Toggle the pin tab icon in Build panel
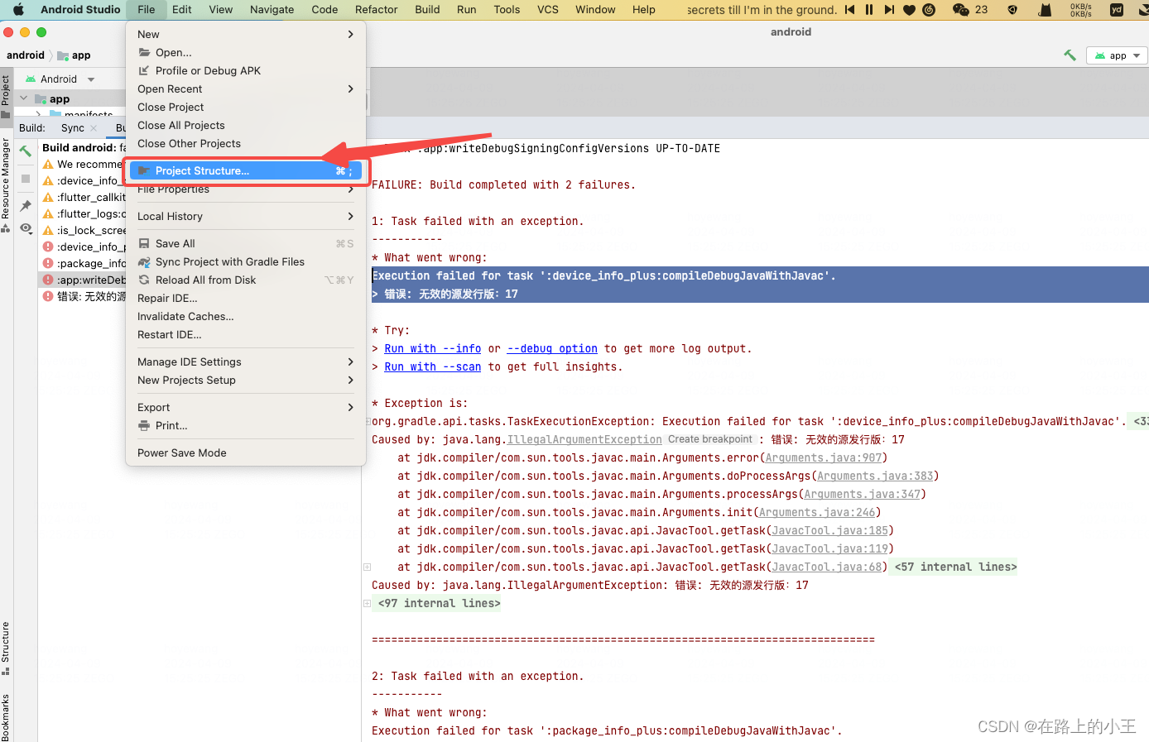This screenshot has width=1149, height=742. (x=26, y=206)
